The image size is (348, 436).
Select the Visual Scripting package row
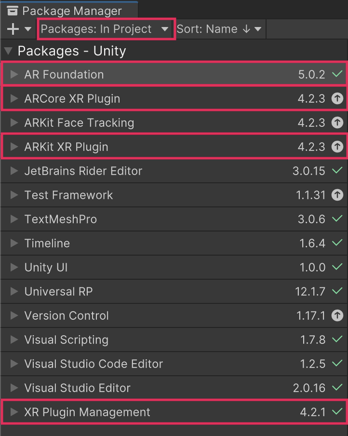[x=67, y=340]
